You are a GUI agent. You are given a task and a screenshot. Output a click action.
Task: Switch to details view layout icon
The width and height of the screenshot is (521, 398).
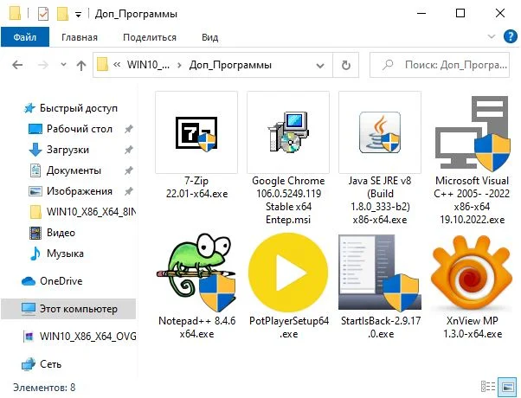(x=488, y=387)
